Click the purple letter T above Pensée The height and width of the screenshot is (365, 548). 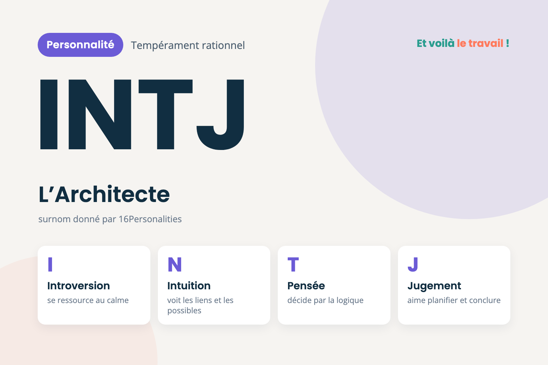click(x=293, y=265)
